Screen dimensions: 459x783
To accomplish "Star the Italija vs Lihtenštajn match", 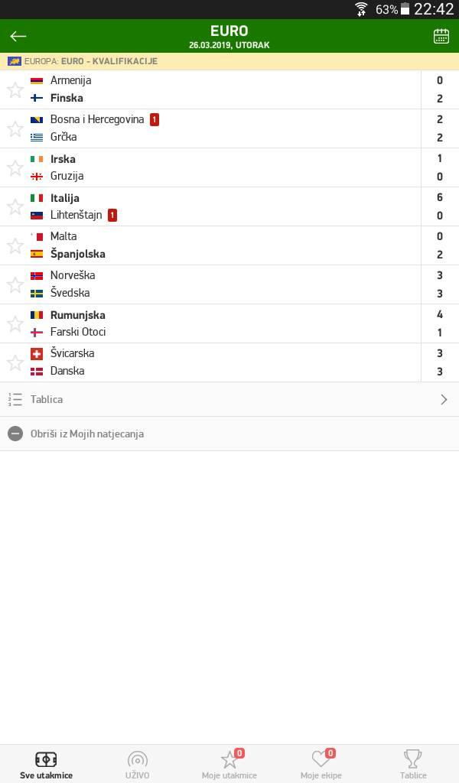I will (x=15, y=206).
